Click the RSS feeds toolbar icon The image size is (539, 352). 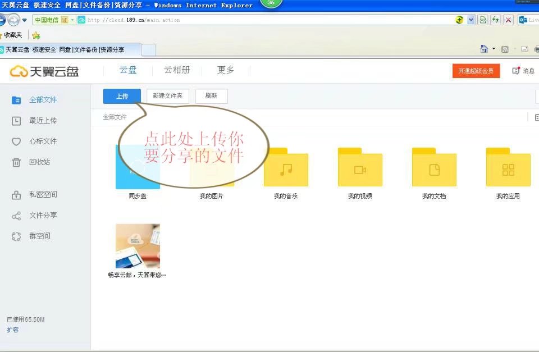(x=505, y=49)
